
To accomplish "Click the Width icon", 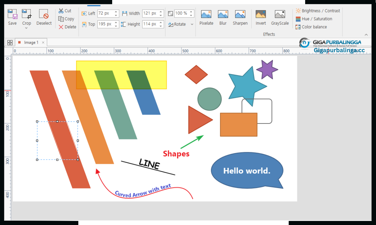I will 125,13.
